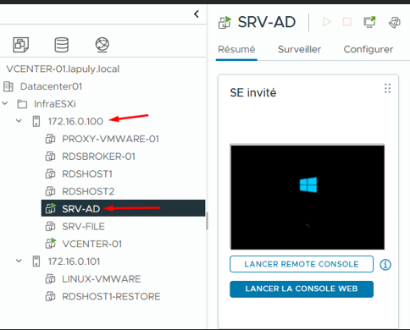Open the Storage inventory view icon

[62, 45]
